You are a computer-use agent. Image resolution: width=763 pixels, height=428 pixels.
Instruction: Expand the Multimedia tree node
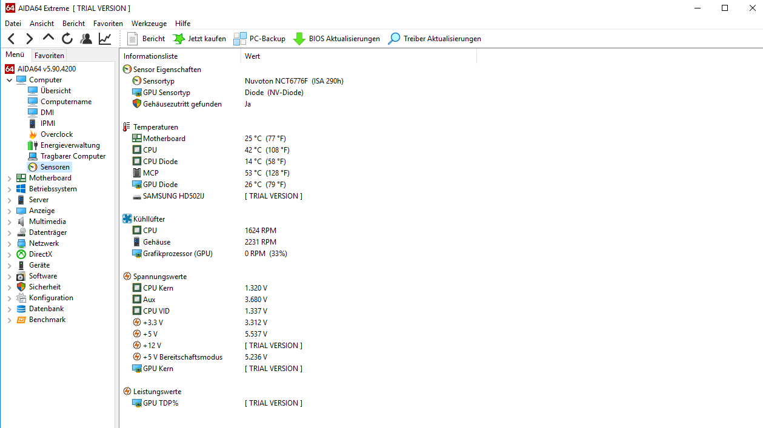[x=10, y=222]
